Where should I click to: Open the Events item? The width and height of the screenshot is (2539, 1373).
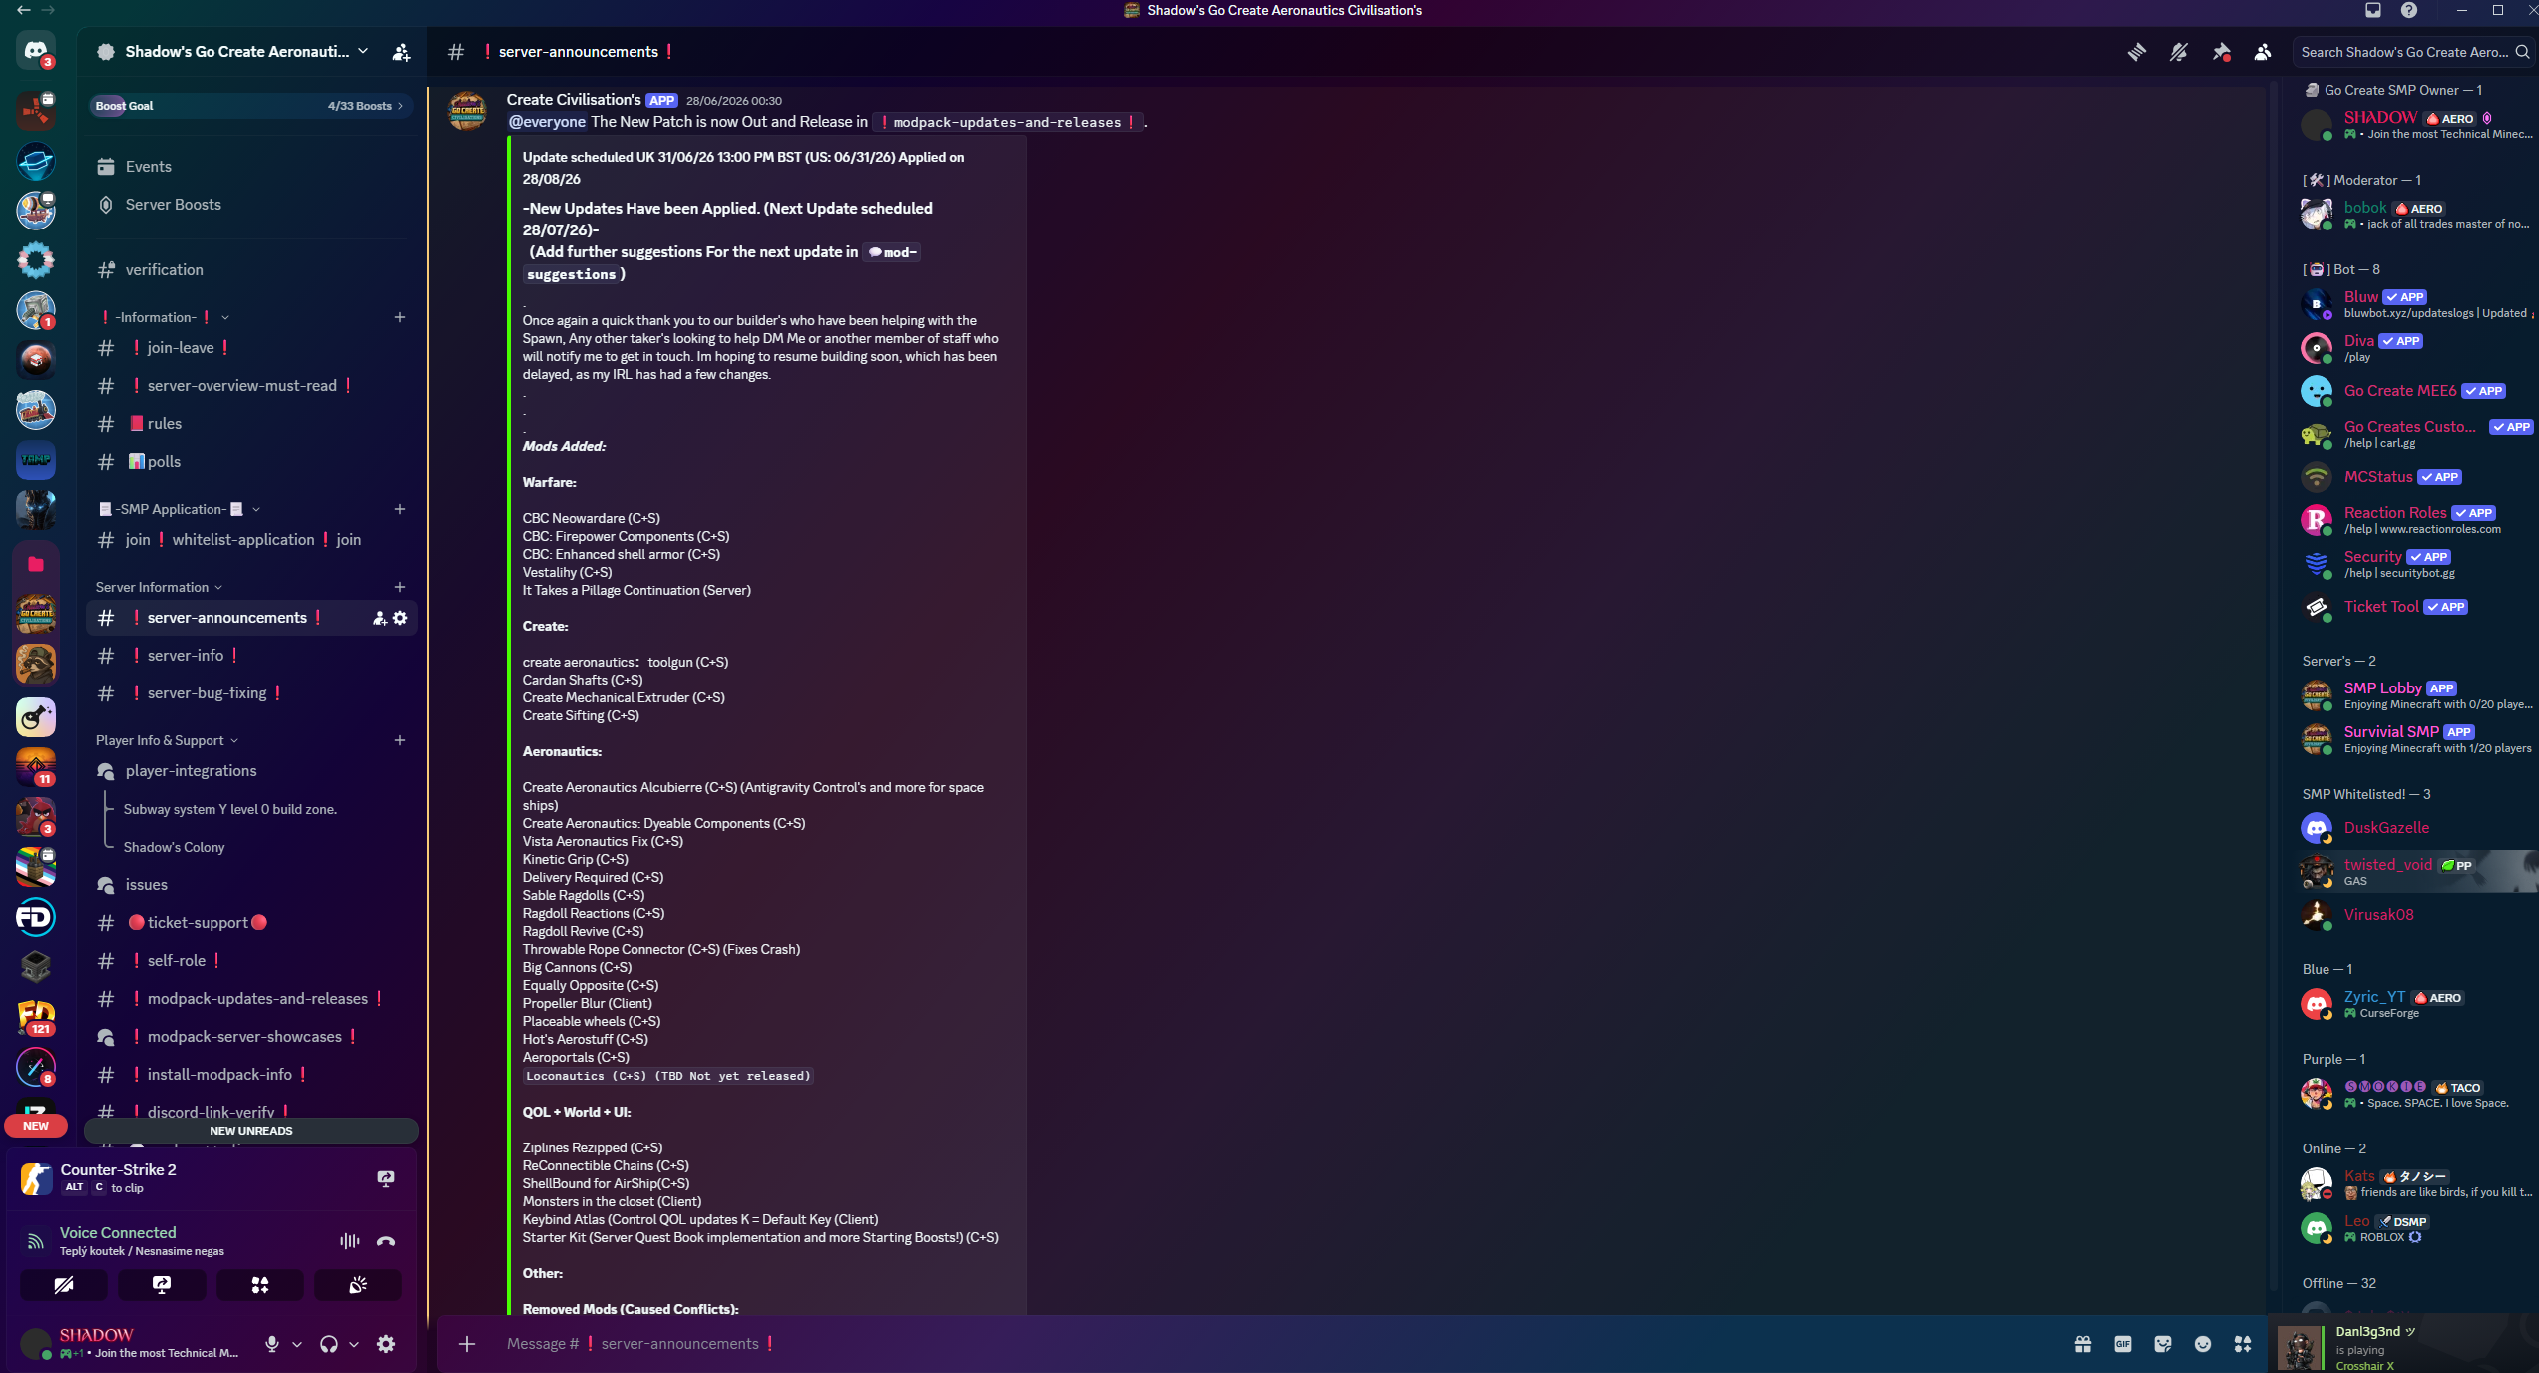pyautogui.click(x=251, y=167)
